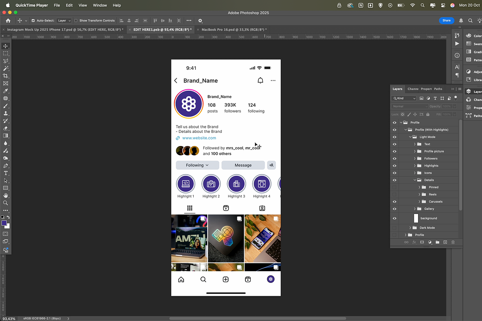Click the www.website.com link

[x=199, y=138]
